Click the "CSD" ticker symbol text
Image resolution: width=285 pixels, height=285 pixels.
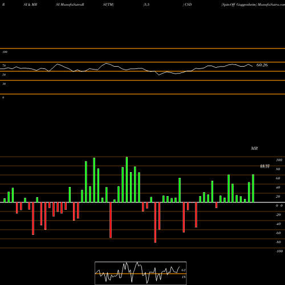188,5
